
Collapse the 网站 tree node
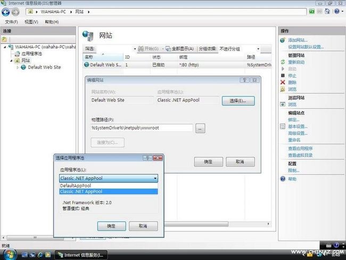(x=11, y=61)
